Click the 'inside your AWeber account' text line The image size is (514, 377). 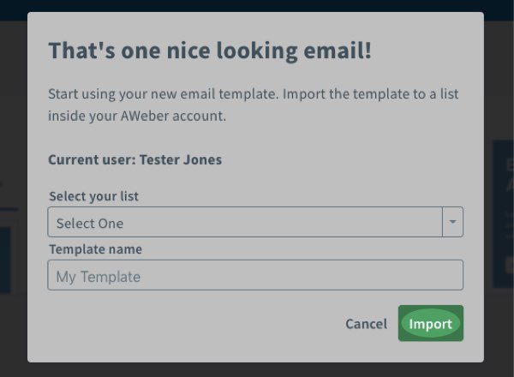(137, 115)
